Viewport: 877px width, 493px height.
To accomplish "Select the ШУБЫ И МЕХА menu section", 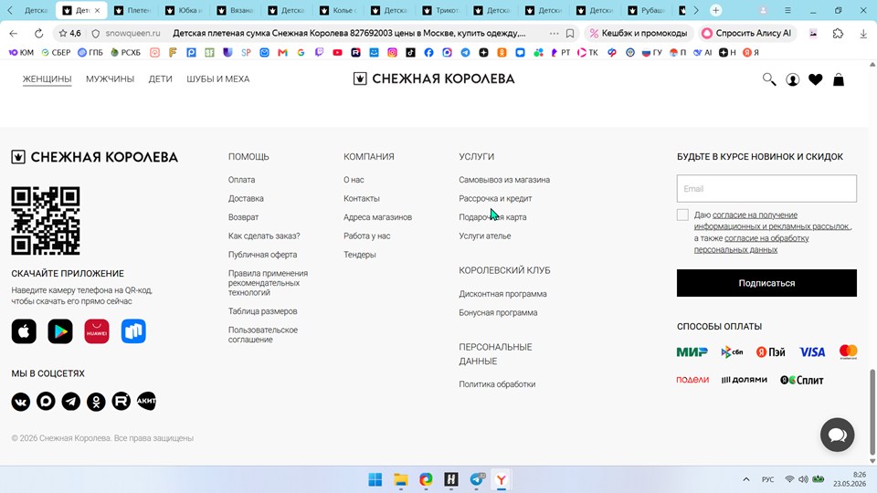I will click(218, 79).
